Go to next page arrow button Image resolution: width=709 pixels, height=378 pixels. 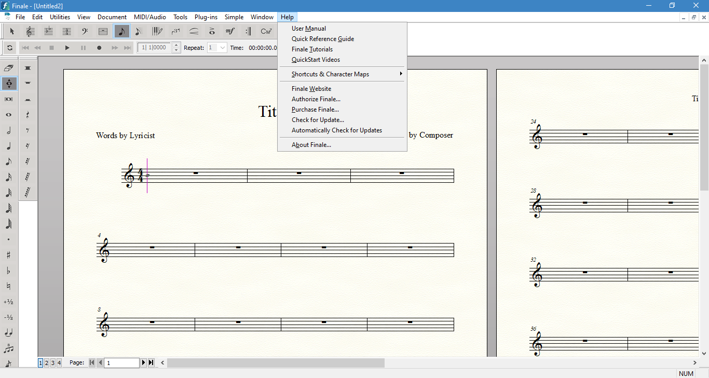pyautogui.click(x=144, y=363)
